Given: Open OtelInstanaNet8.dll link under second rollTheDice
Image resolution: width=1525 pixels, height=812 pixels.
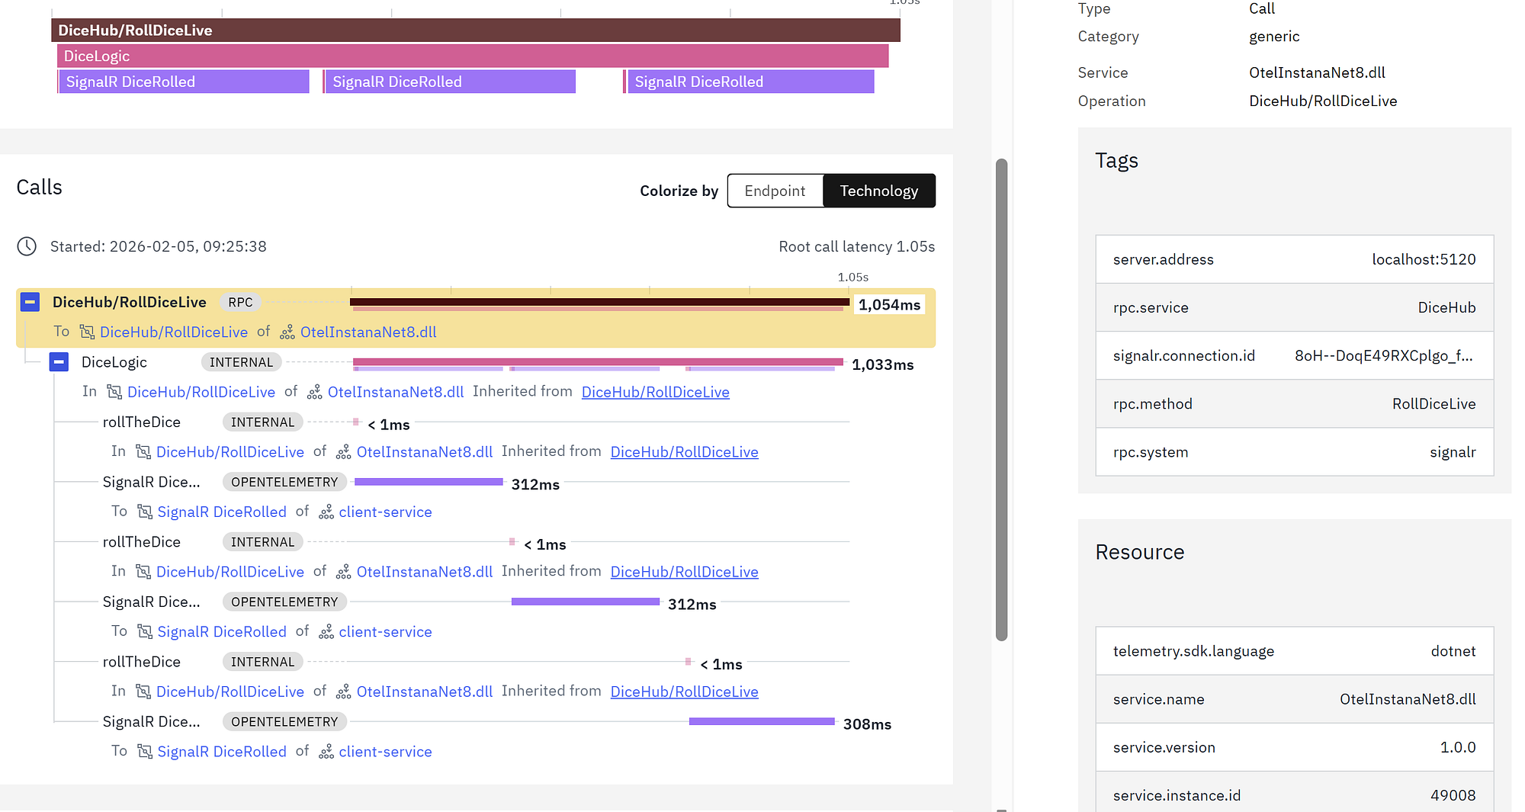Looking at the screenshot, I should click(425, 572).
